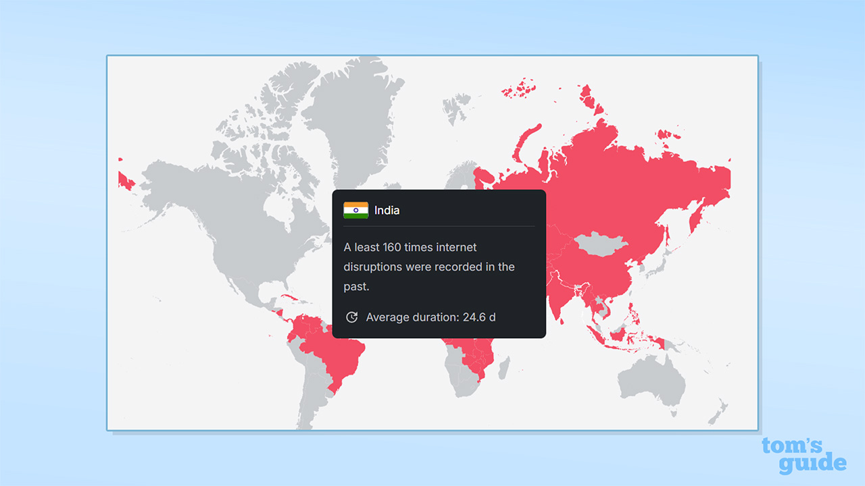Click Australia on the map

click(x=649, y=381)
